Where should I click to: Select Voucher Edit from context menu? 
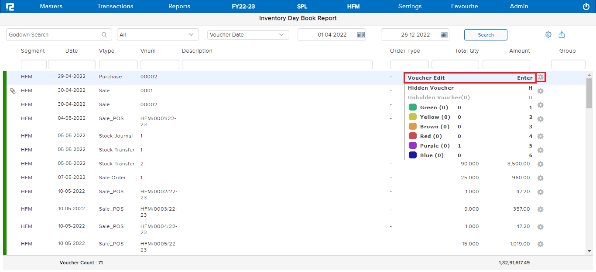coord(470,78)
